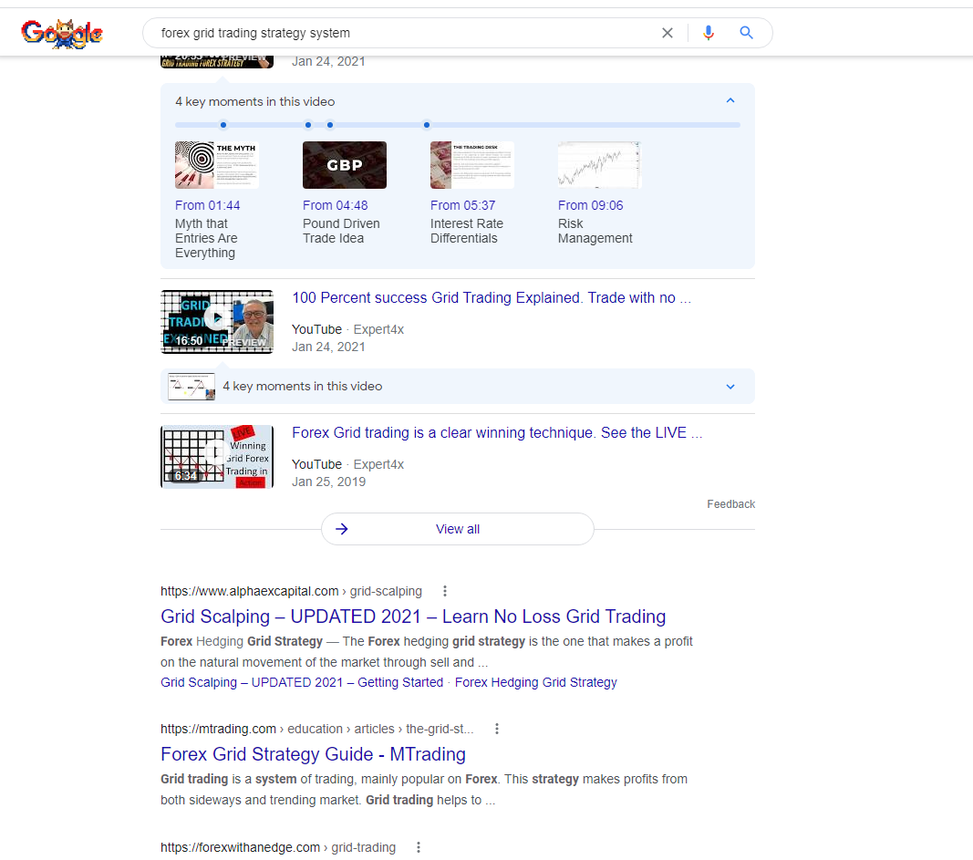Viewport: 973px width, 860px height.
Task: Play the Winning Grid Forex Trading thumbnail
Action: tap(216, 457)
